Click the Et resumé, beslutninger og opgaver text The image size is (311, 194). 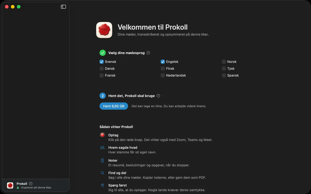(149, 165)
